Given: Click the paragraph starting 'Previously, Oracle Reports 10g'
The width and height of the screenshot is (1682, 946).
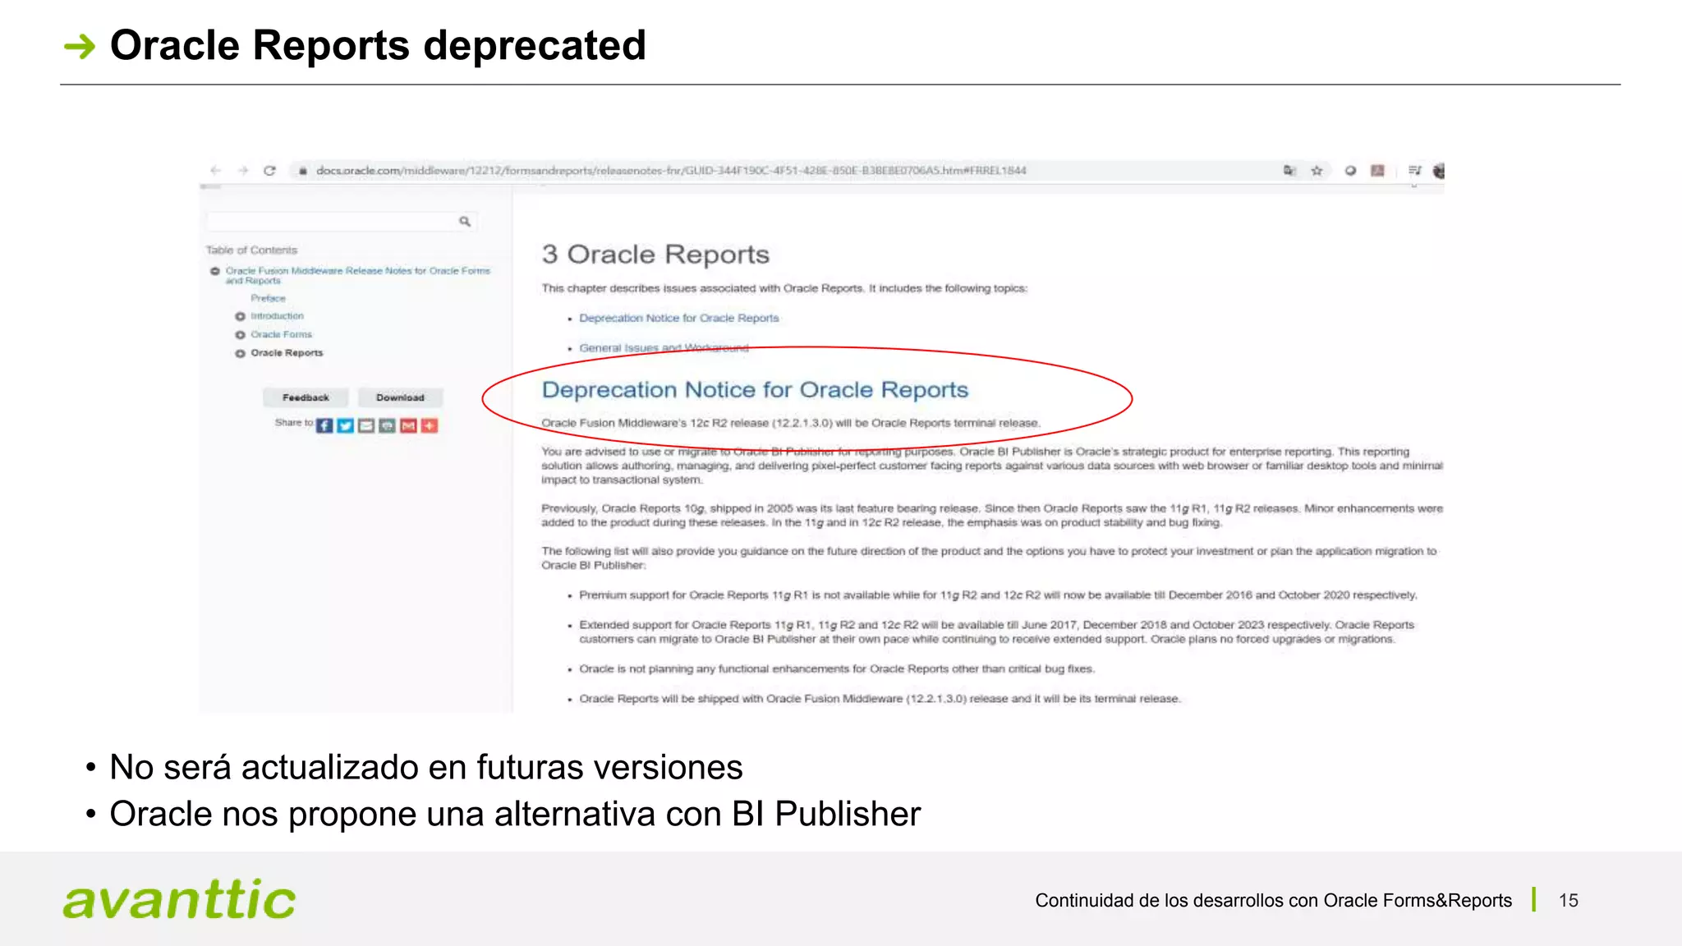Looking at the screenshot, I should [x=991, y=516].
